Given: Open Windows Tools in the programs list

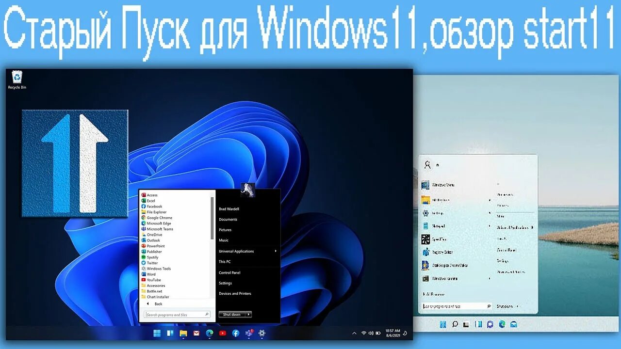Looking at the screenshot, I should pos(156,269).
